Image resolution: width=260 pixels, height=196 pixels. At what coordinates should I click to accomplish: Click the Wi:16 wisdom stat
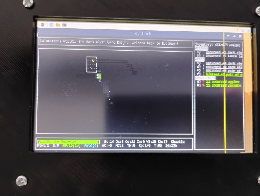pyautogui.click(x=151, y=142)
